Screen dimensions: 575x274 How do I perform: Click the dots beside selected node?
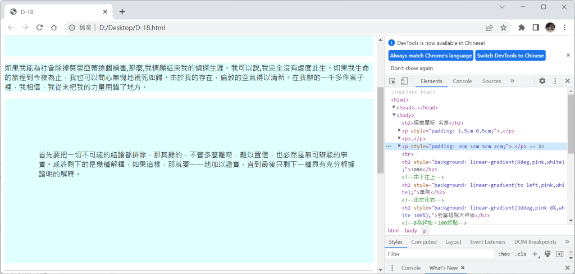tap(389, 147)
